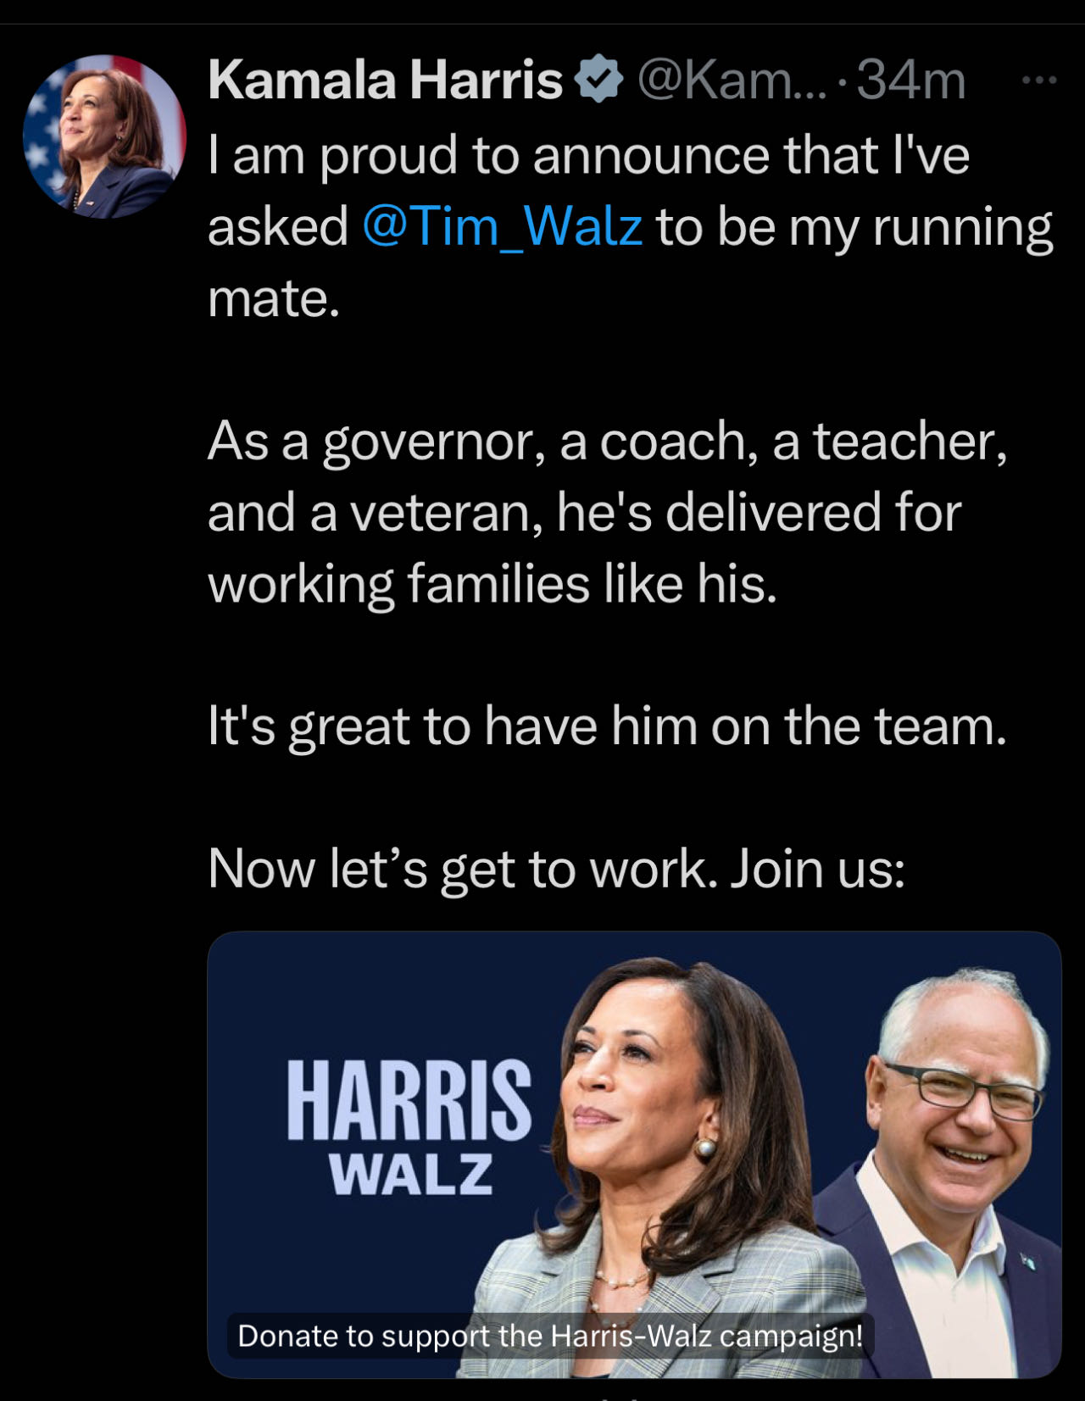Image resolution: width=1085 pixels, height=1401 pixels.
Task: Click 'Now let's get to work. Join us:' text
Action: click(x=557, y=869)
